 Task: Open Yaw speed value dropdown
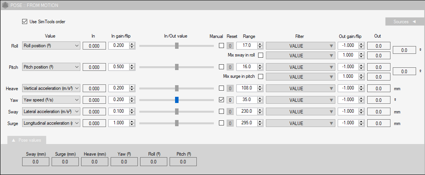click(x=51, y=100)
